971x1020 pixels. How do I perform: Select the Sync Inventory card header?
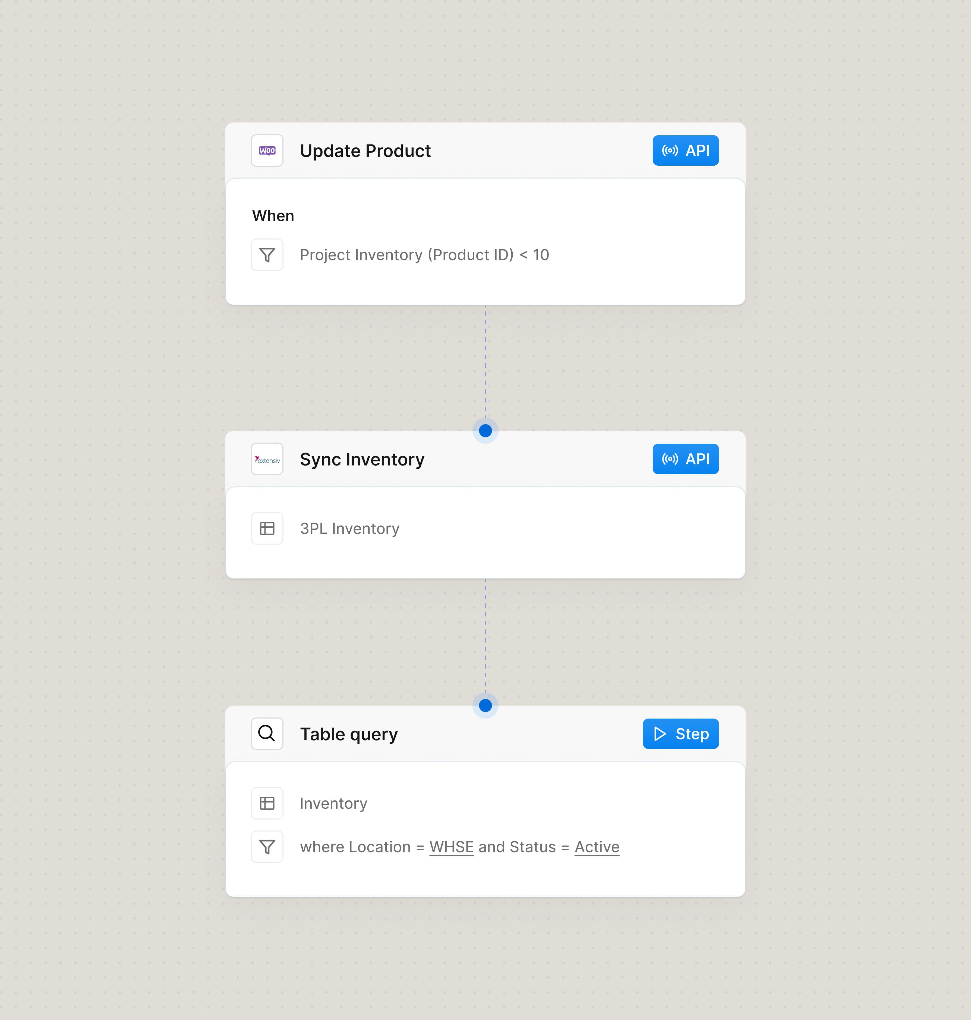point(362,459)
